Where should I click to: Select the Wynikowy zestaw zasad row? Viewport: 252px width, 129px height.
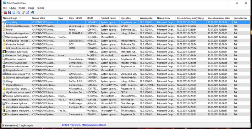(x=126, y=92)
